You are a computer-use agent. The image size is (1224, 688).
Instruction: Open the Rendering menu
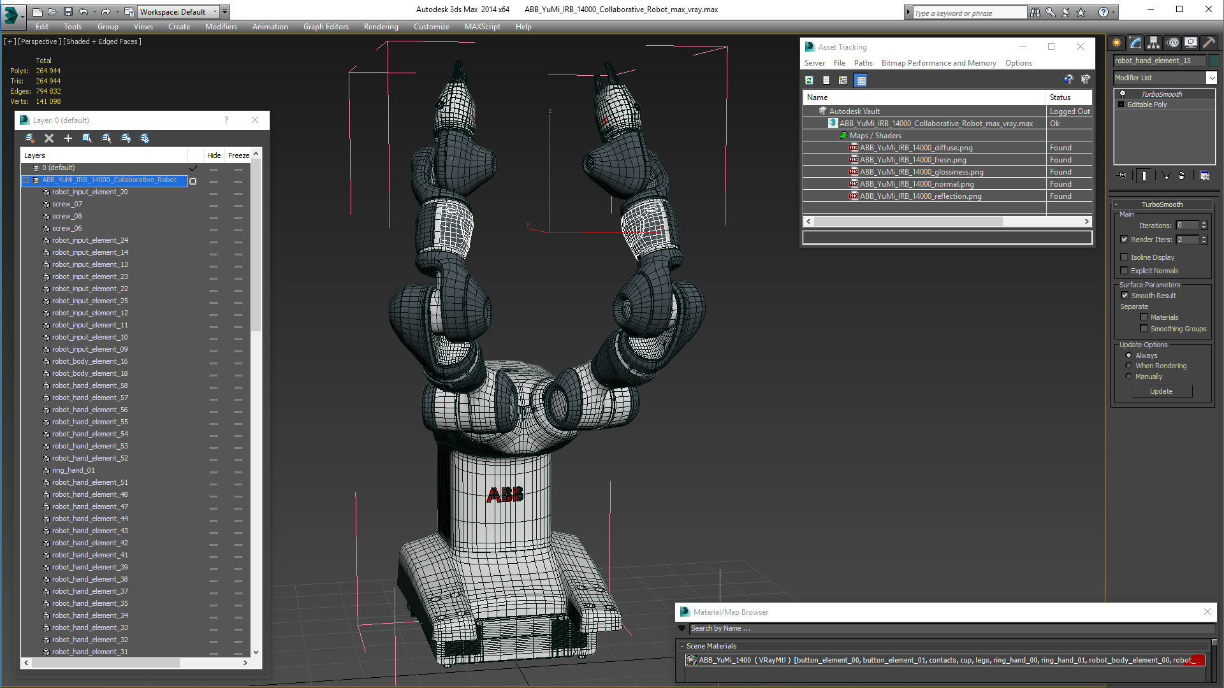[x=381, y=27]
